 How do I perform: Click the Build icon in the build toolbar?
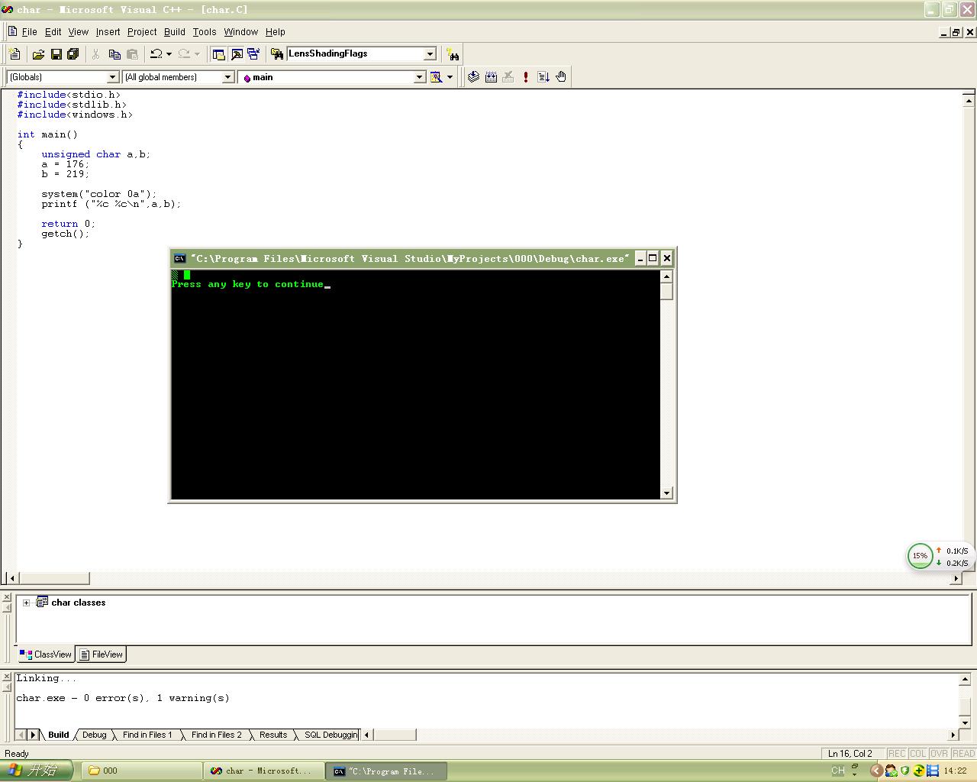click(491, 77)
